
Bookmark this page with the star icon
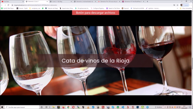coord(177,5)
